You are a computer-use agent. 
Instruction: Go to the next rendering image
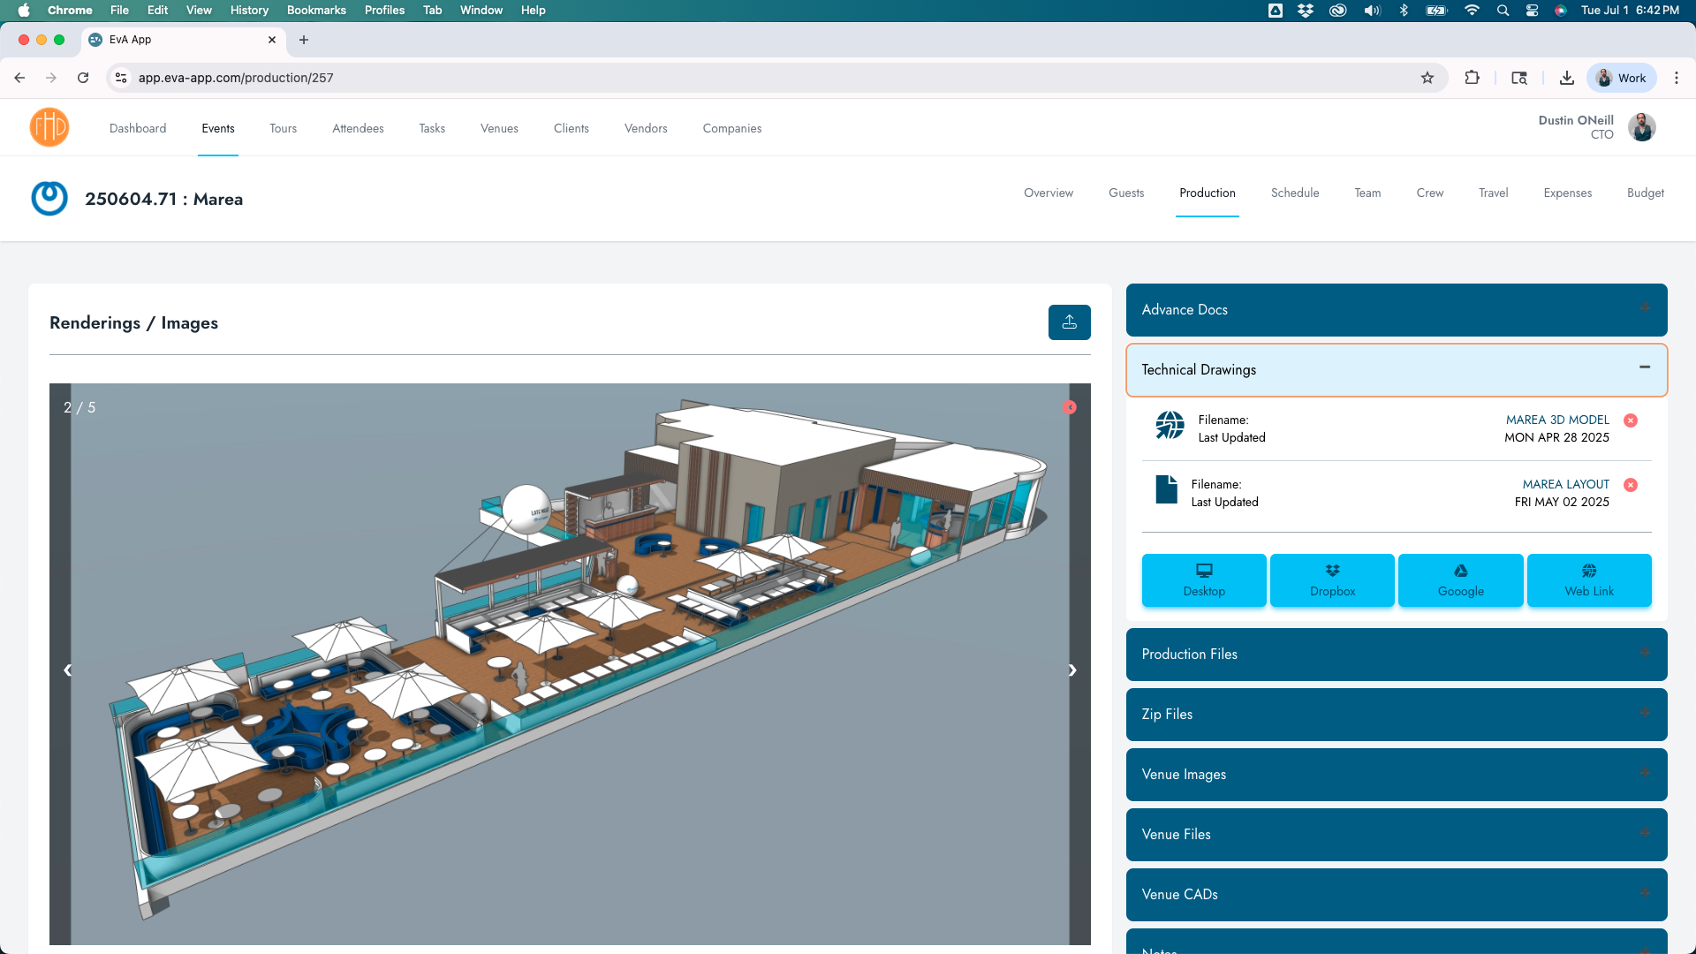click(1072, 670)
